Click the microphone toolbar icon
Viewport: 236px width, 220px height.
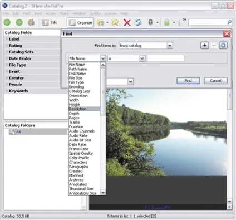pos(150,22)
